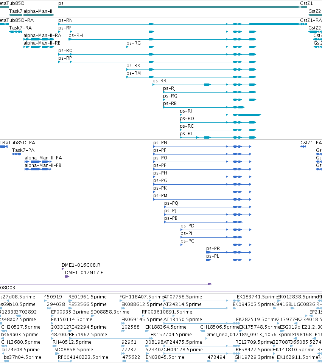Image resolution: width=322 pixels, height=363 pixels.
Task: Click the GstZ1-RA transcript label
Action: click(x=311, y=20)
